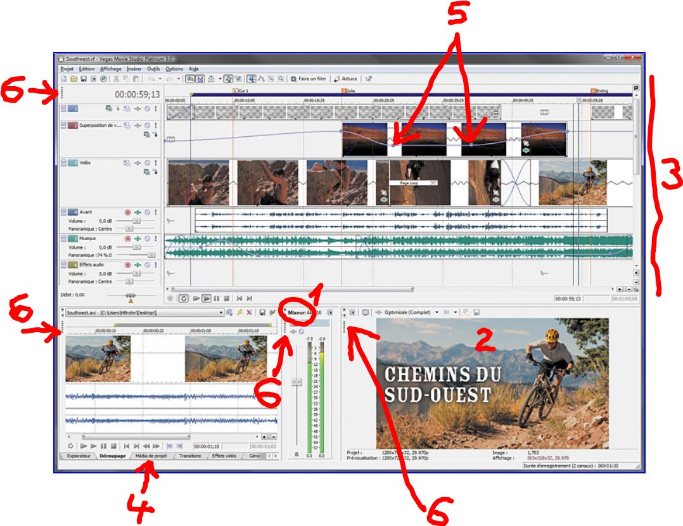Solo the Vidéo track

[155, 163]
